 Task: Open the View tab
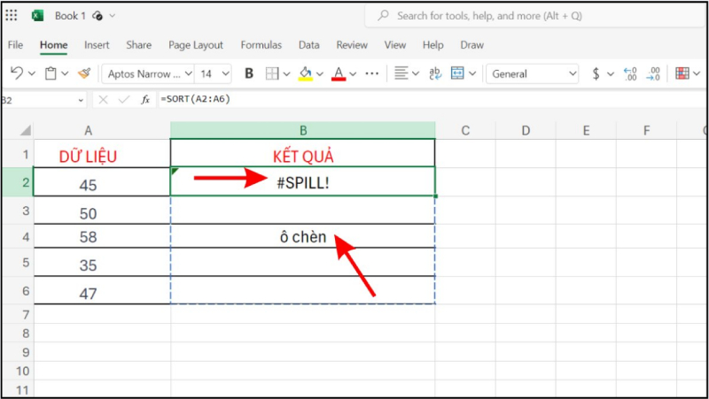394,45
